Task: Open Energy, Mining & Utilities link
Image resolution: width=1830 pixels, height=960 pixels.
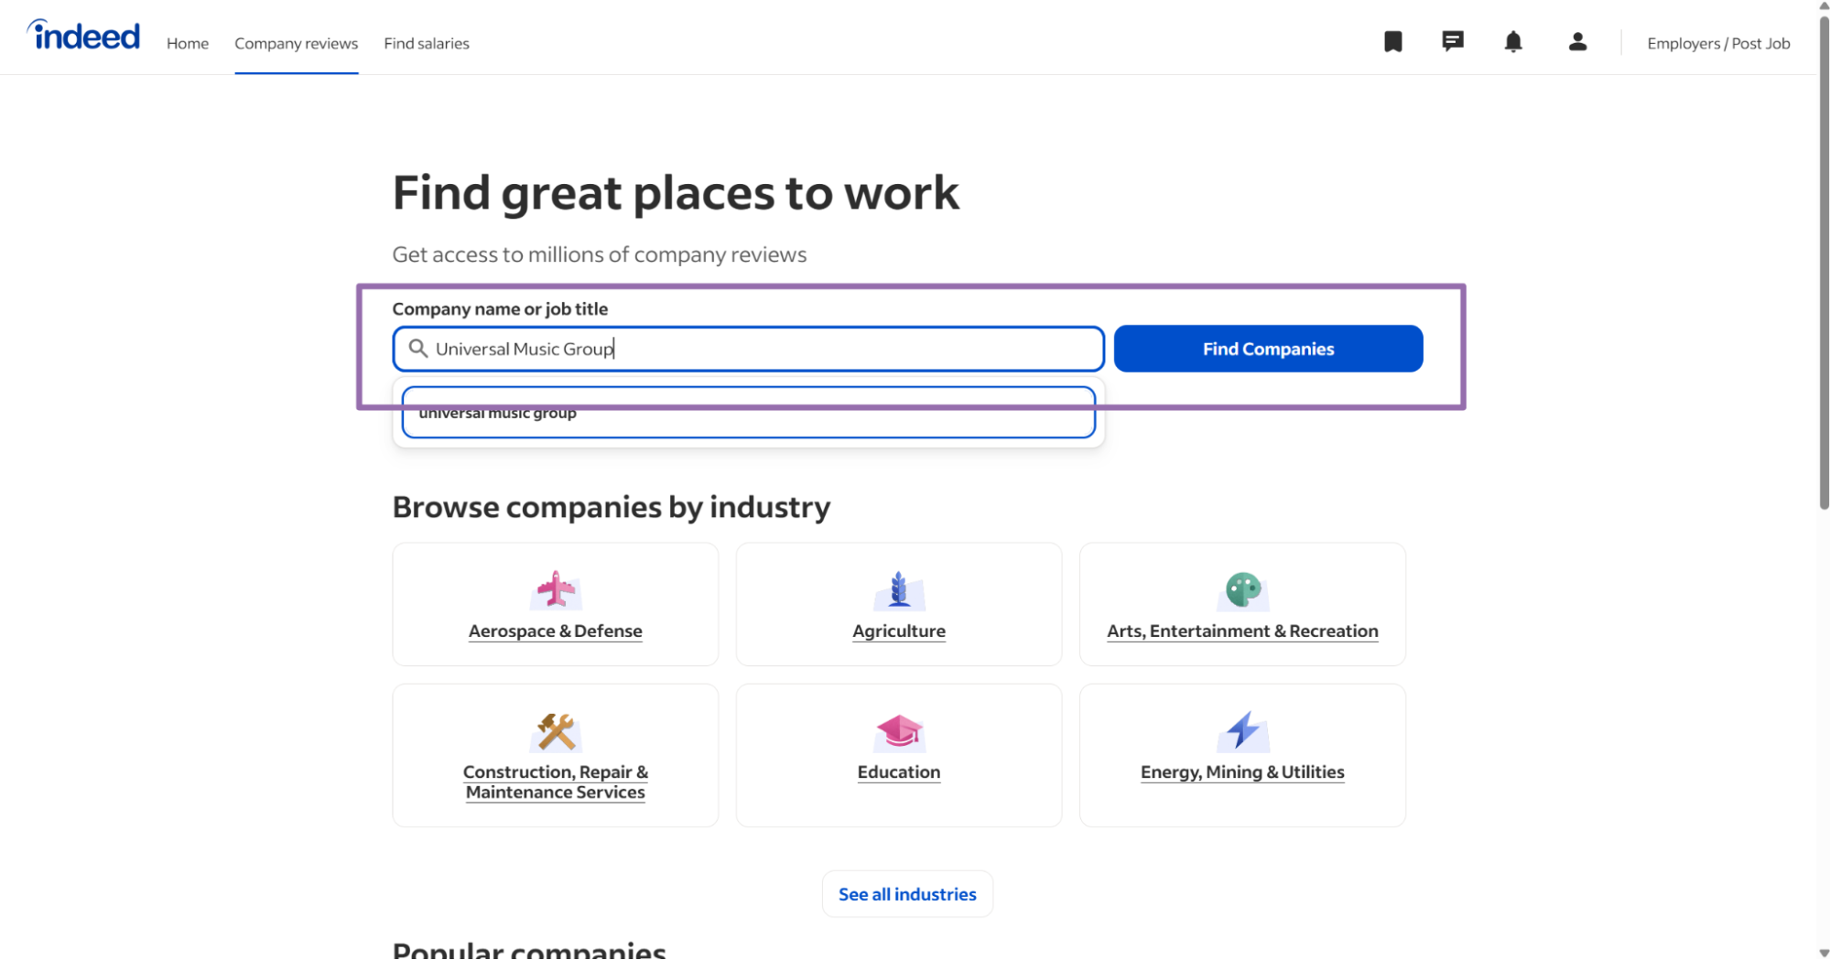Action: click(1242, 772)
